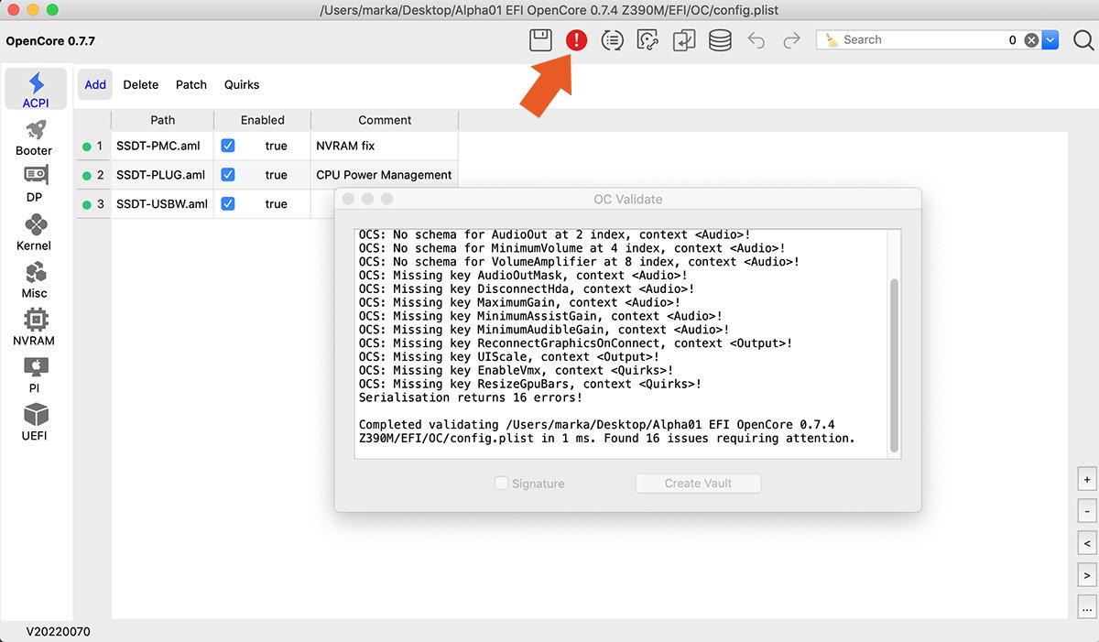Image resolution: width=1099 pixels, height=642 pixels.
Task: Switch to the Patch tab
Action: 191,84
